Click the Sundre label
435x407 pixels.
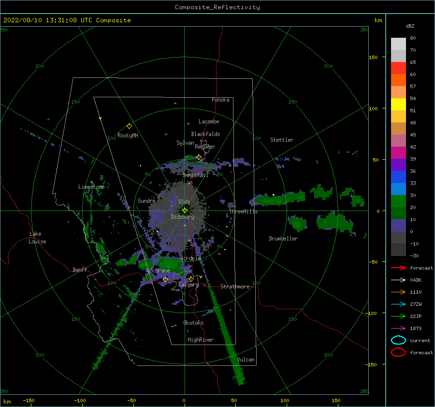(146, 201)
